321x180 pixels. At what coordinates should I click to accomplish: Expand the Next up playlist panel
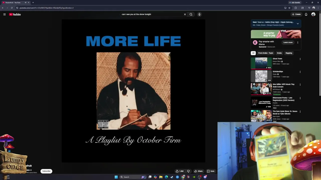pos(298,23)
